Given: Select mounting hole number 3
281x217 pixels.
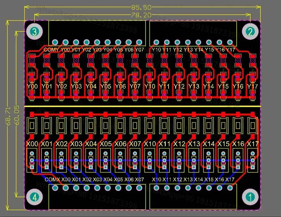Looking at the screenshot, I should click(34, 31).
